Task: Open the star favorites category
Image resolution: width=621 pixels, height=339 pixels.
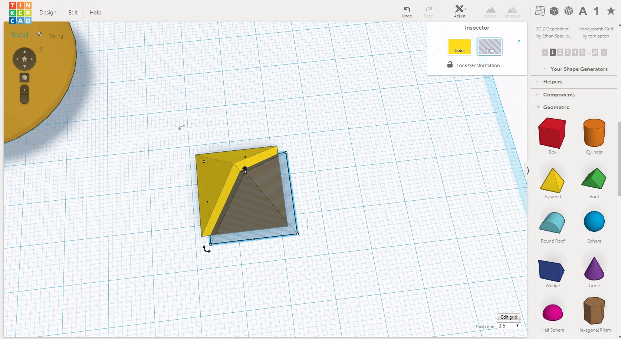Action: coord(611,11)
